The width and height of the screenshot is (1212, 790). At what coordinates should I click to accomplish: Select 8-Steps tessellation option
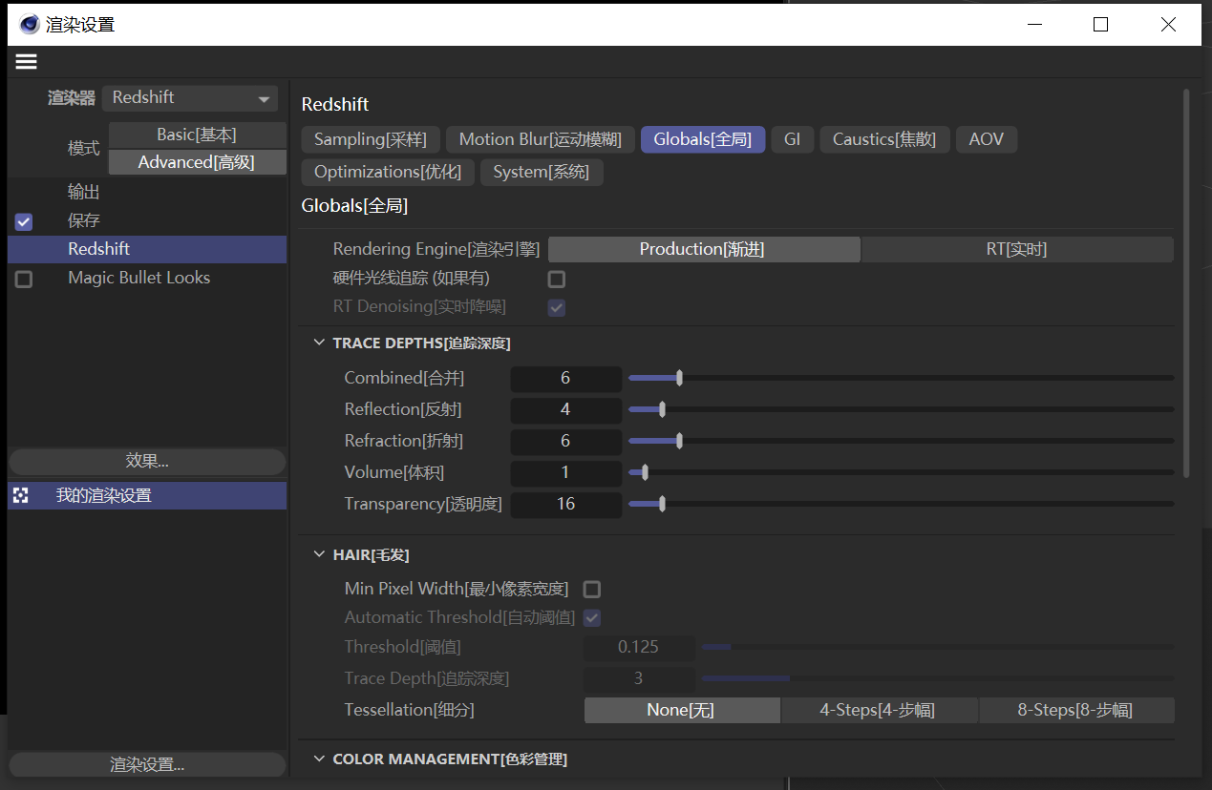[1075, 711]
